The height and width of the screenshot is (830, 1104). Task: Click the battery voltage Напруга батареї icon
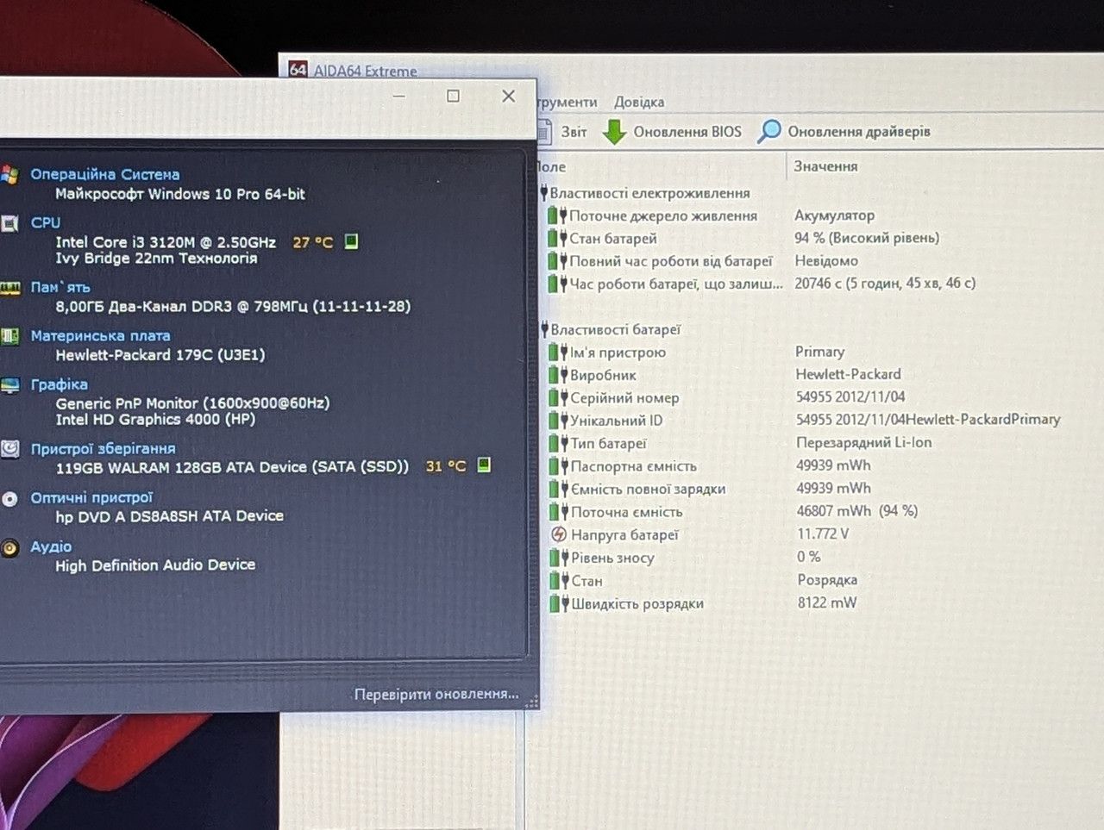[559, 534]
